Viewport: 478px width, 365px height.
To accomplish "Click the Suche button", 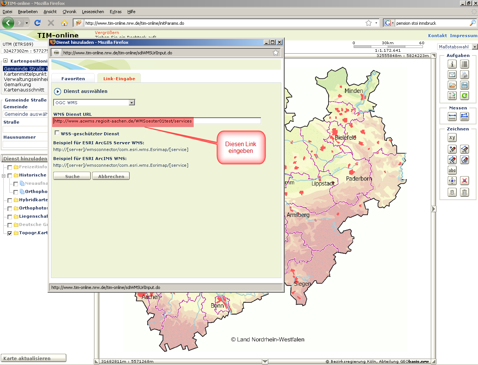I will point(72,176).
